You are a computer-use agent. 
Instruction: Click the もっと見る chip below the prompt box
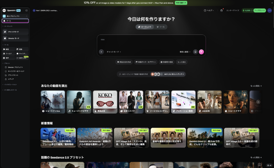pos(182,62)
